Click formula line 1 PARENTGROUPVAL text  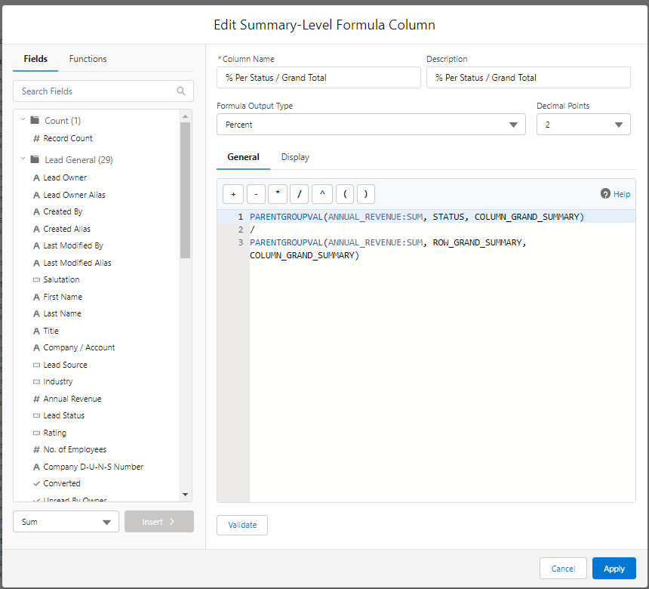tap(286, 217)
